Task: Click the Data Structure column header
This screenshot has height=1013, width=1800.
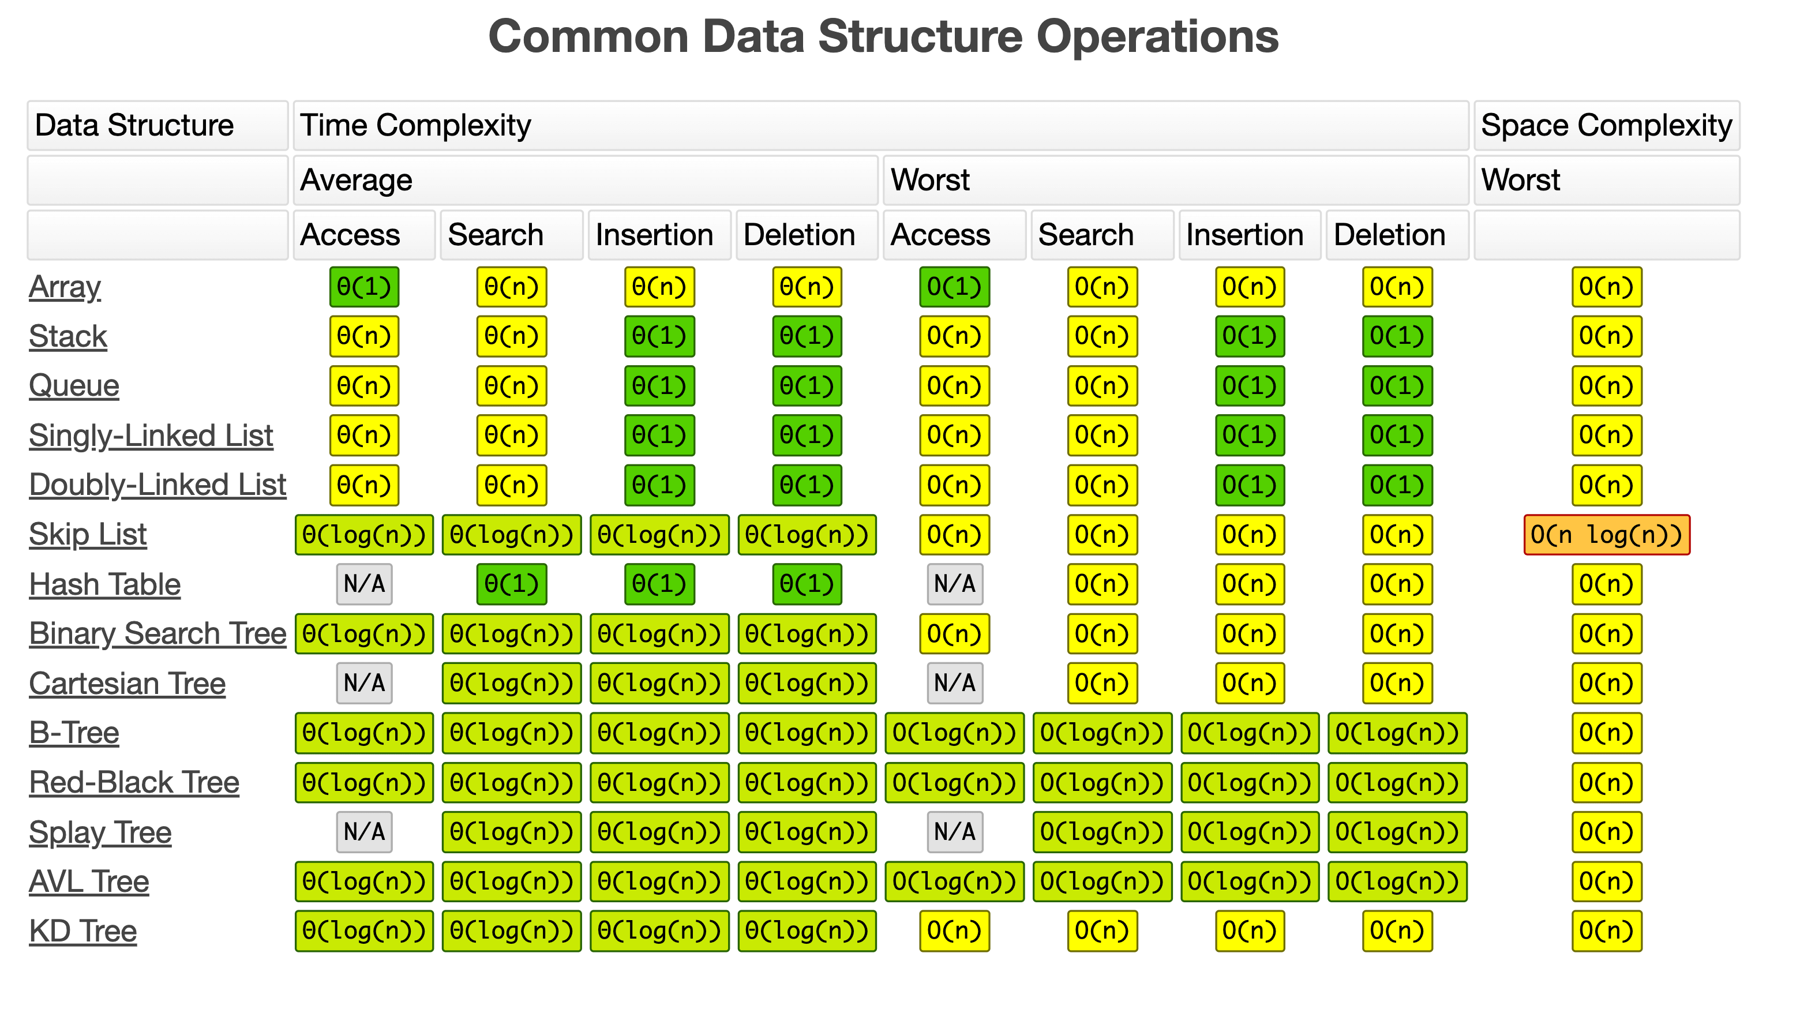Action: pyautogui.click(x=157, y=126)
